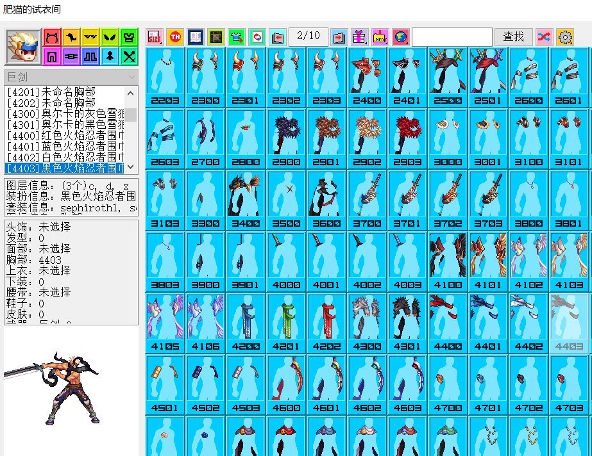592x456 pixels.
Task: Select thumbnail 2400 red cape item
Action: (x=367, y=77)
